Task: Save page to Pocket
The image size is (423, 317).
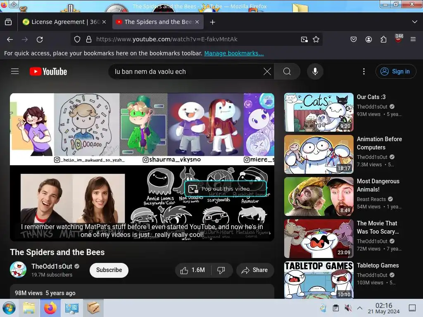Action: [x=354, y=39]
